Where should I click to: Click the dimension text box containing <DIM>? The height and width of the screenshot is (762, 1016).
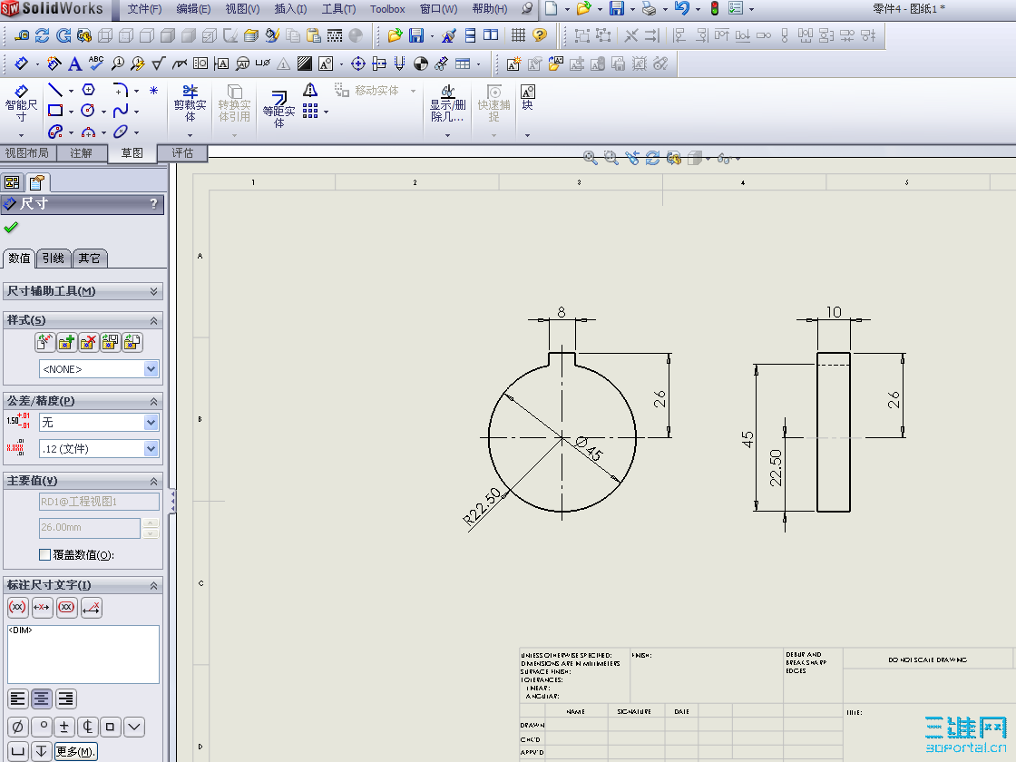tap(83, 654)
